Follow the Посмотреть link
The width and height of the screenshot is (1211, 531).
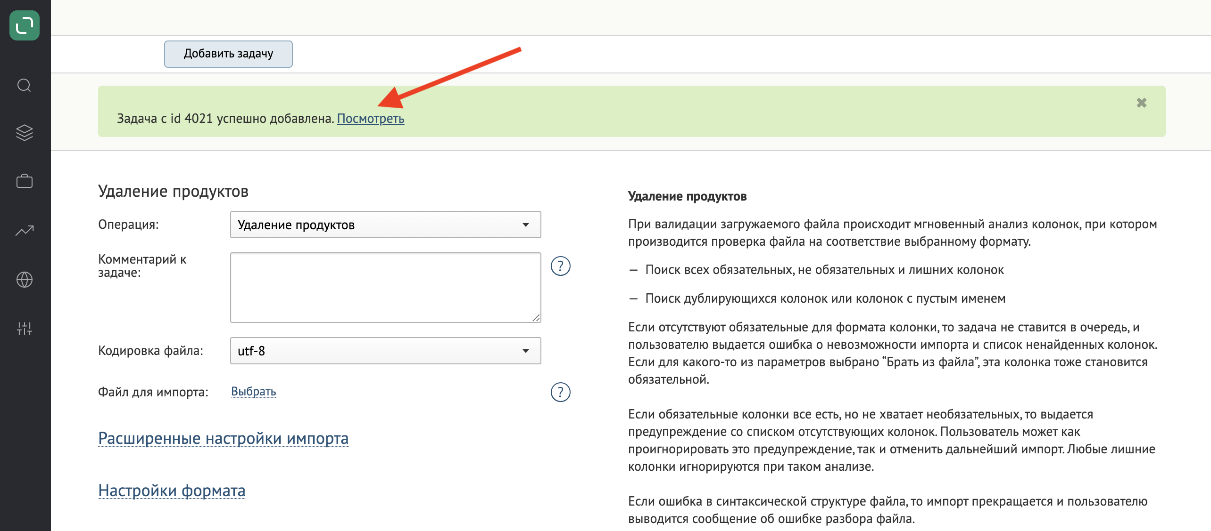371,119
